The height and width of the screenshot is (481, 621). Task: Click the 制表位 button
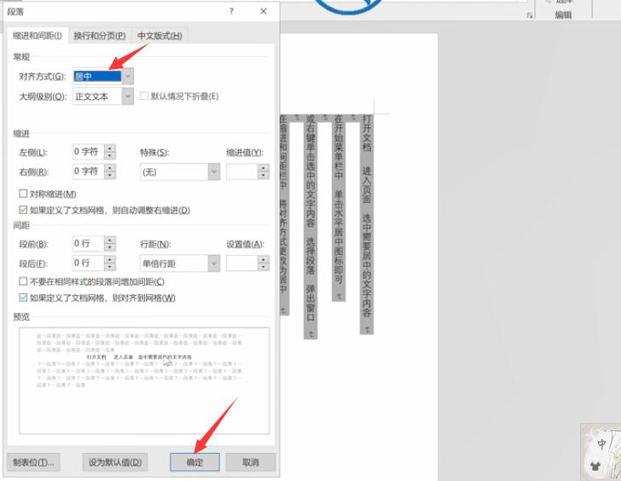[x=33, y=462]
